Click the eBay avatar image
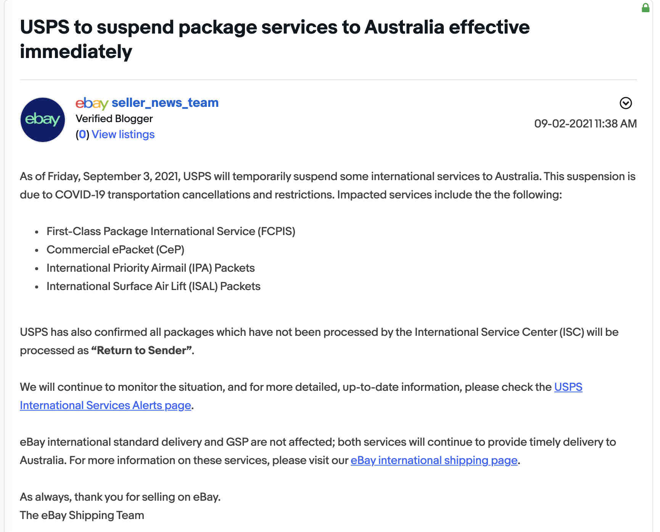660x532 pixels. click(43, 120)
